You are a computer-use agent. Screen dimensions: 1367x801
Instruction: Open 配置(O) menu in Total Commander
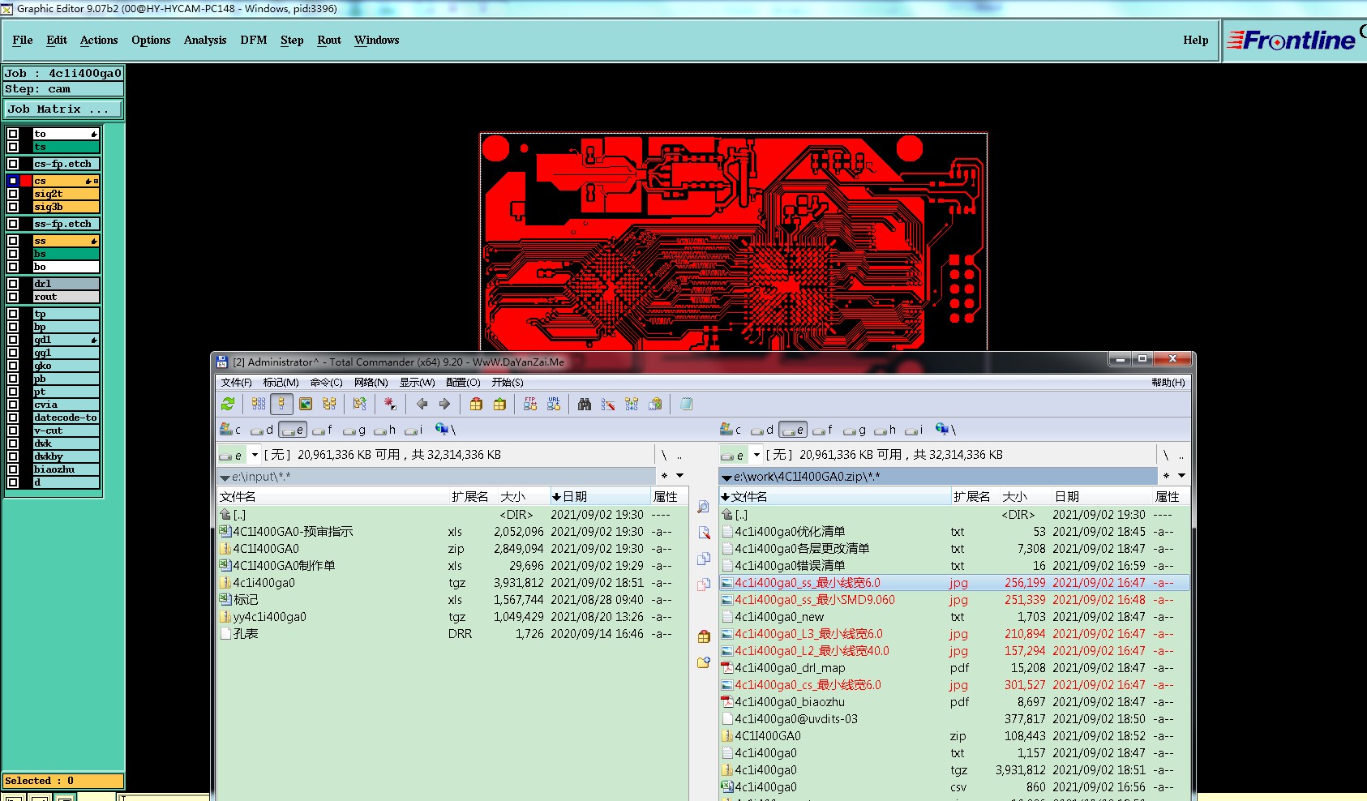463,382
